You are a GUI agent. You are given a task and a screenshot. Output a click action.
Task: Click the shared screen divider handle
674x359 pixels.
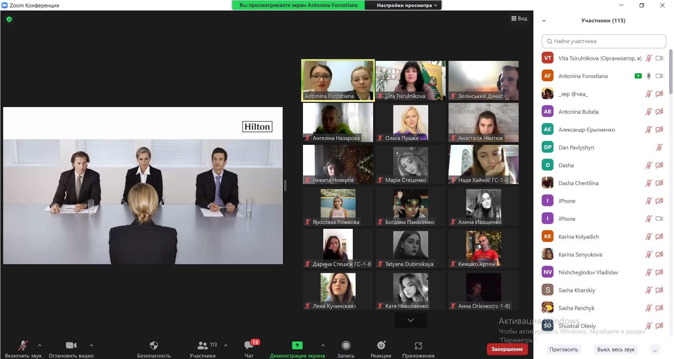click(285, 185)
